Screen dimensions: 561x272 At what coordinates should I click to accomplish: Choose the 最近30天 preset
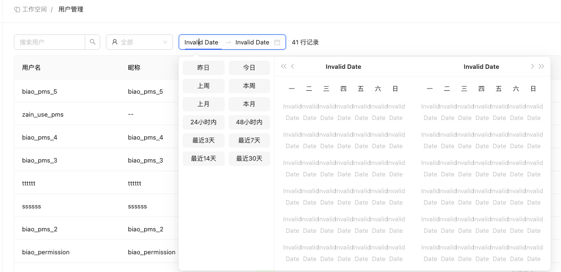(x=250, y=159)
